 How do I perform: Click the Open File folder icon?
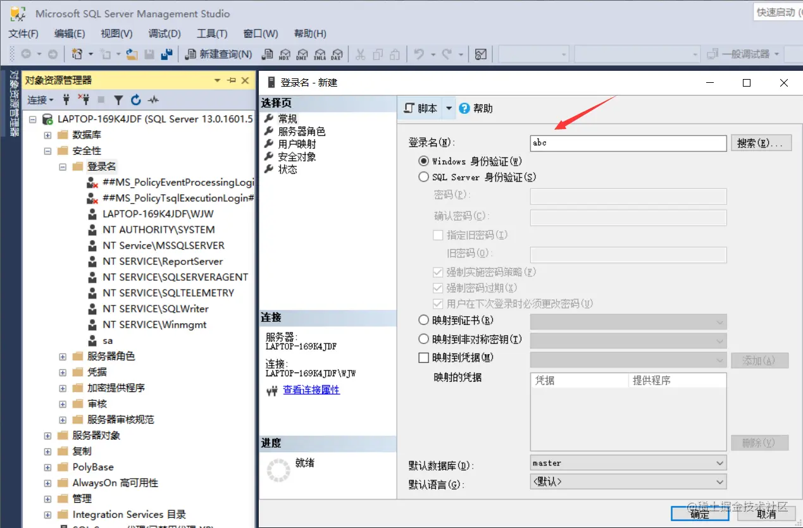132,54
